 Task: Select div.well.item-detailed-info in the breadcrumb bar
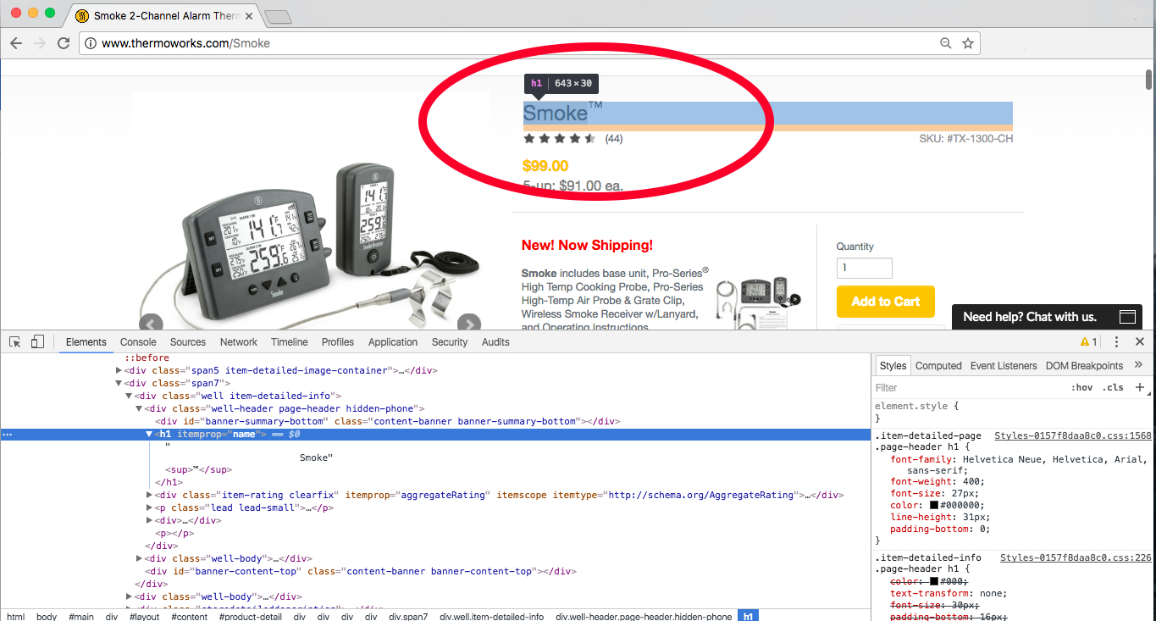[491, 616]
